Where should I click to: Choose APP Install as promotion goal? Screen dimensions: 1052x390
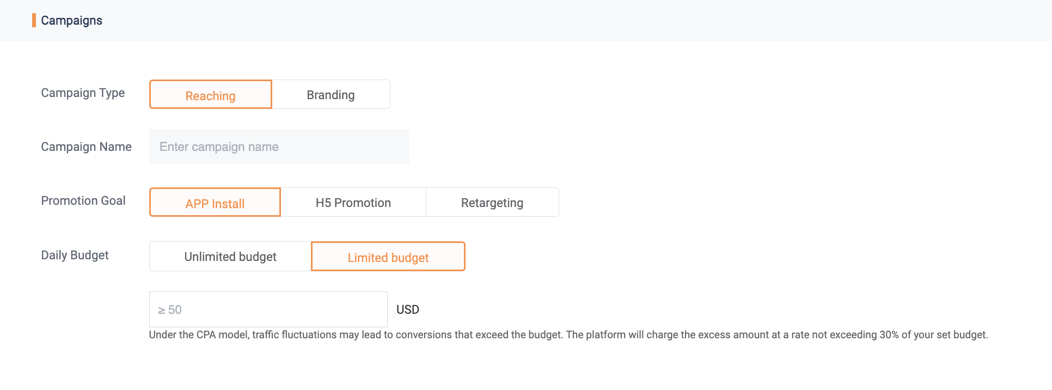(215, 203)
